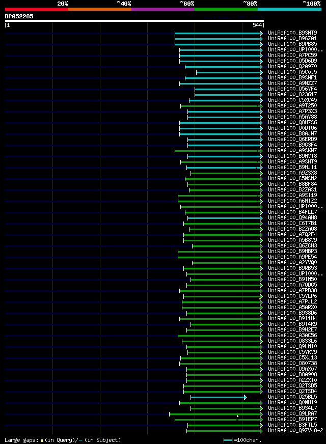
Task: Click the red 20% identity legend segment
Action: coord(37,9)
